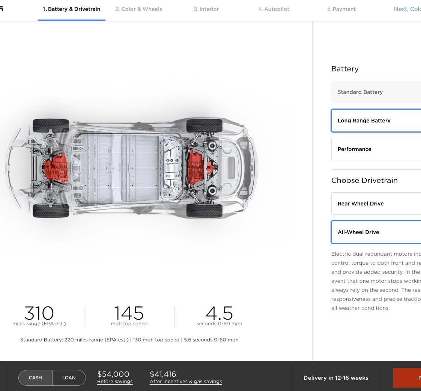Screen dimensions: 421x391
Task: Switch to the Color & Wheels tab
Action: (x=139, y=9)
